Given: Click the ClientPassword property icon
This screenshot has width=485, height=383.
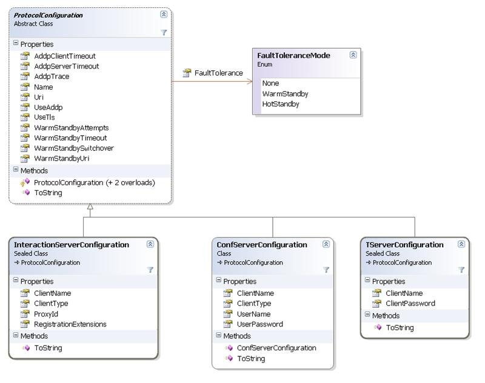Looking at the screenshot, I should (x=376, y=304).
